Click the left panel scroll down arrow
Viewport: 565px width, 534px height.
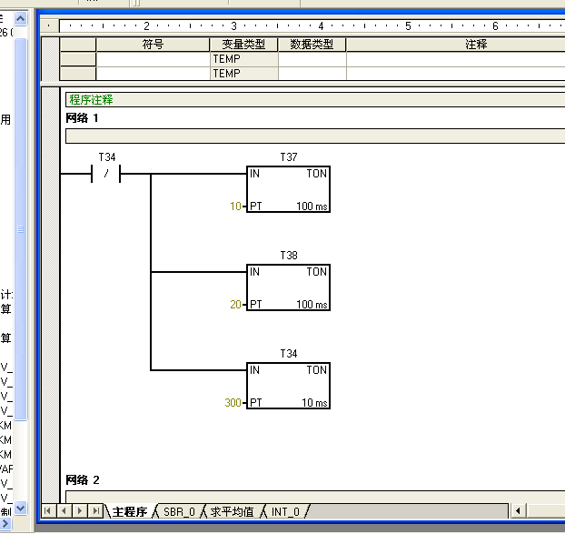coord(21,508)
